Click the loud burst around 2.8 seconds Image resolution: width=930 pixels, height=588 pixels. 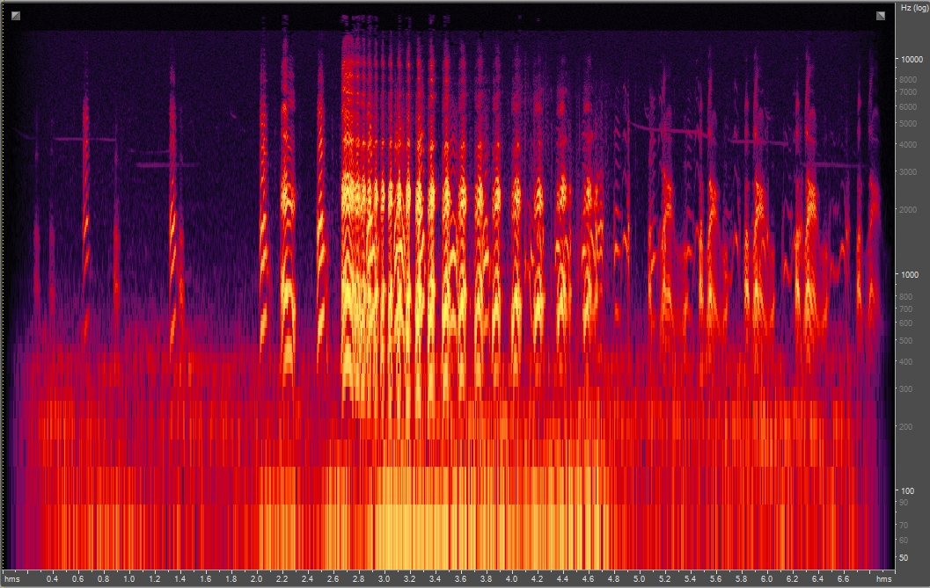362,264
